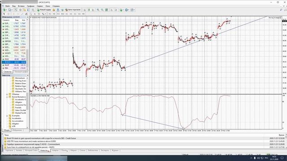Open USD/TRY loses momentum news headline

31,141
